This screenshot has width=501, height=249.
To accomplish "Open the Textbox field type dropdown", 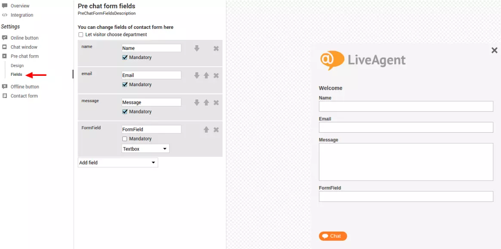I will pyautogui.click(x=145, y=148).
